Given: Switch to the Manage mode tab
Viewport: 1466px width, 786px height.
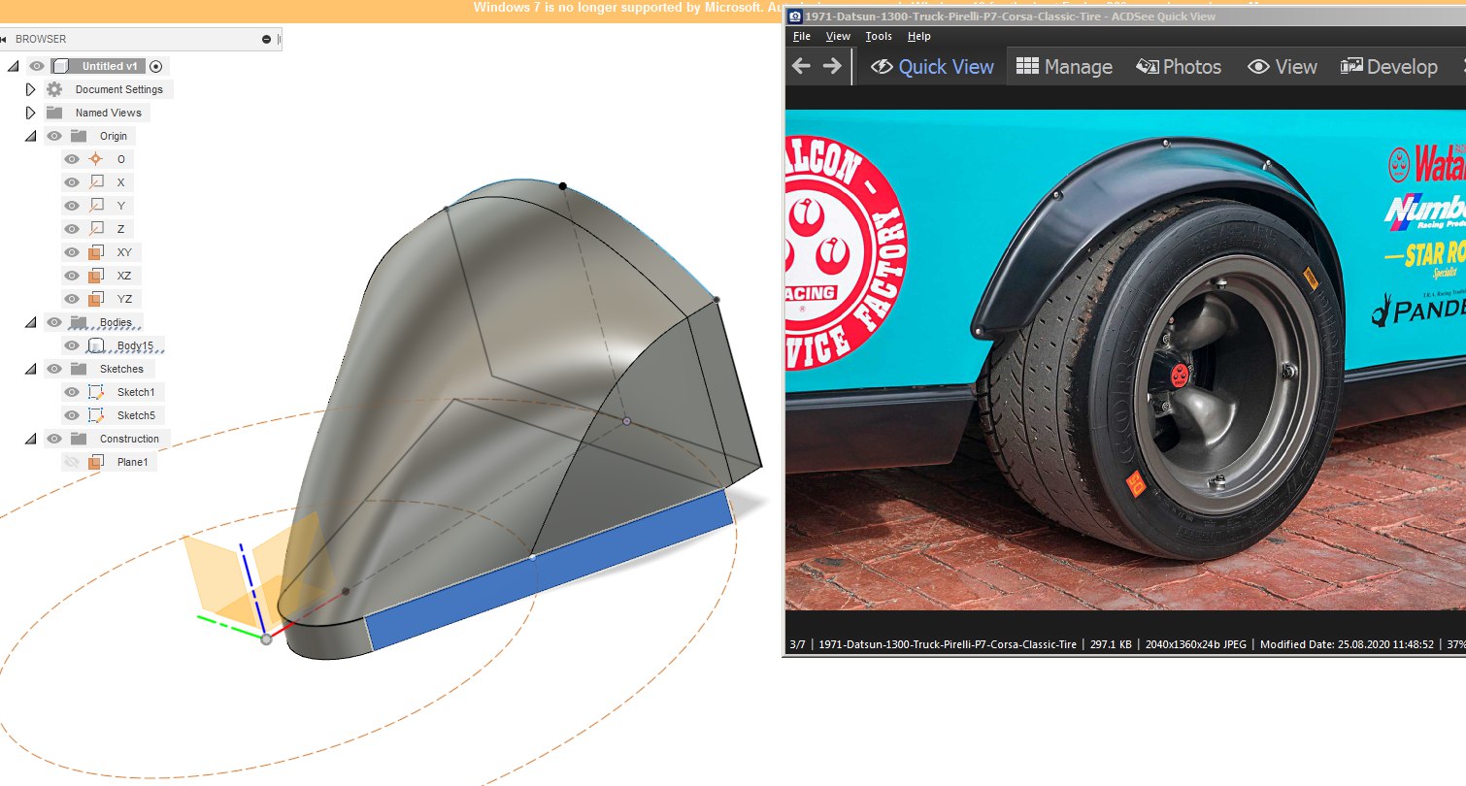Looking at the screenshot, I should click(x=1064, y=66).
